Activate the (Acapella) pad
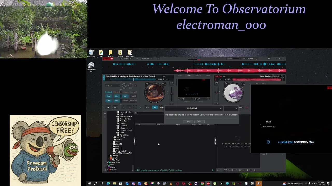The height and width of the screenshot is (186, 332). point(133,96)
